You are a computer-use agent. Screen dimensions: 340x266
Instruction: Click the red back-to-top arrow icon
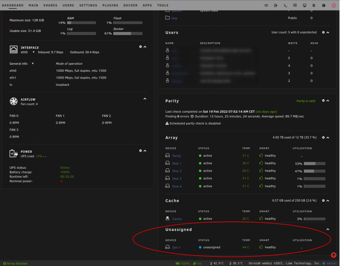(x=334, y=255)
